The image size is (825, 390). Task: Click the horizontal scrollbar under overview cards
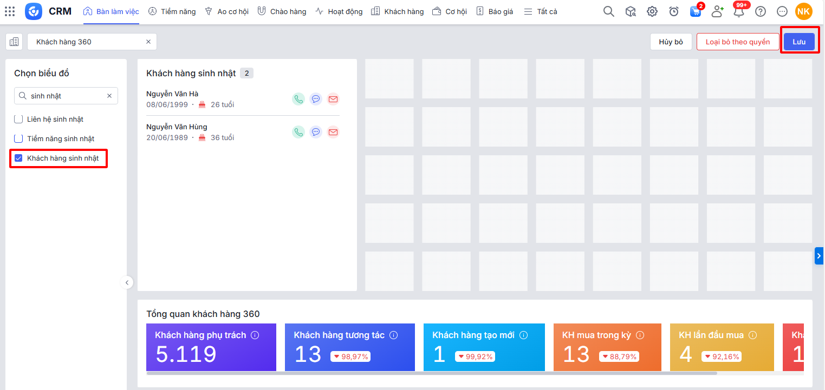[431, 373]
